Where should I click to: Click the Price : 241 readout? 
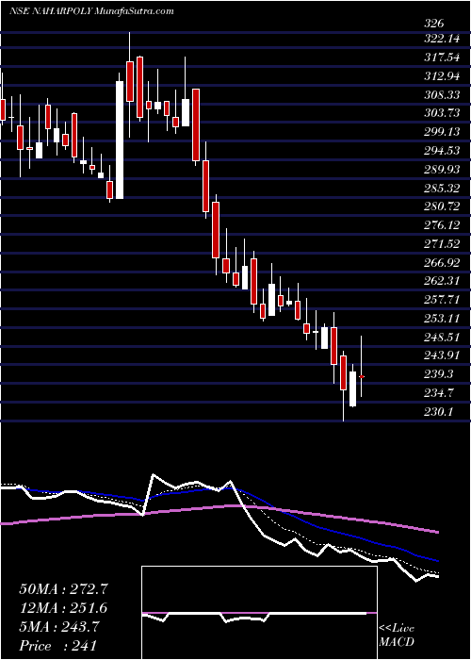point(58,646)
